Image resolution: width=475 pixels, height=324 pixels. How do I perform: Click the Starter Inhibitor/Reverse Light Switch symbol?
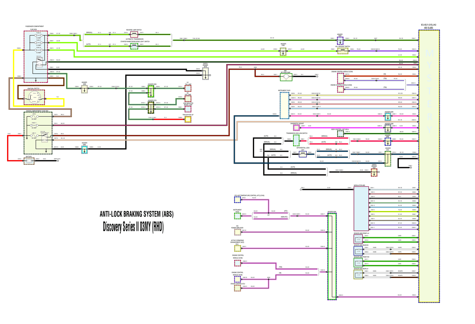134,46
